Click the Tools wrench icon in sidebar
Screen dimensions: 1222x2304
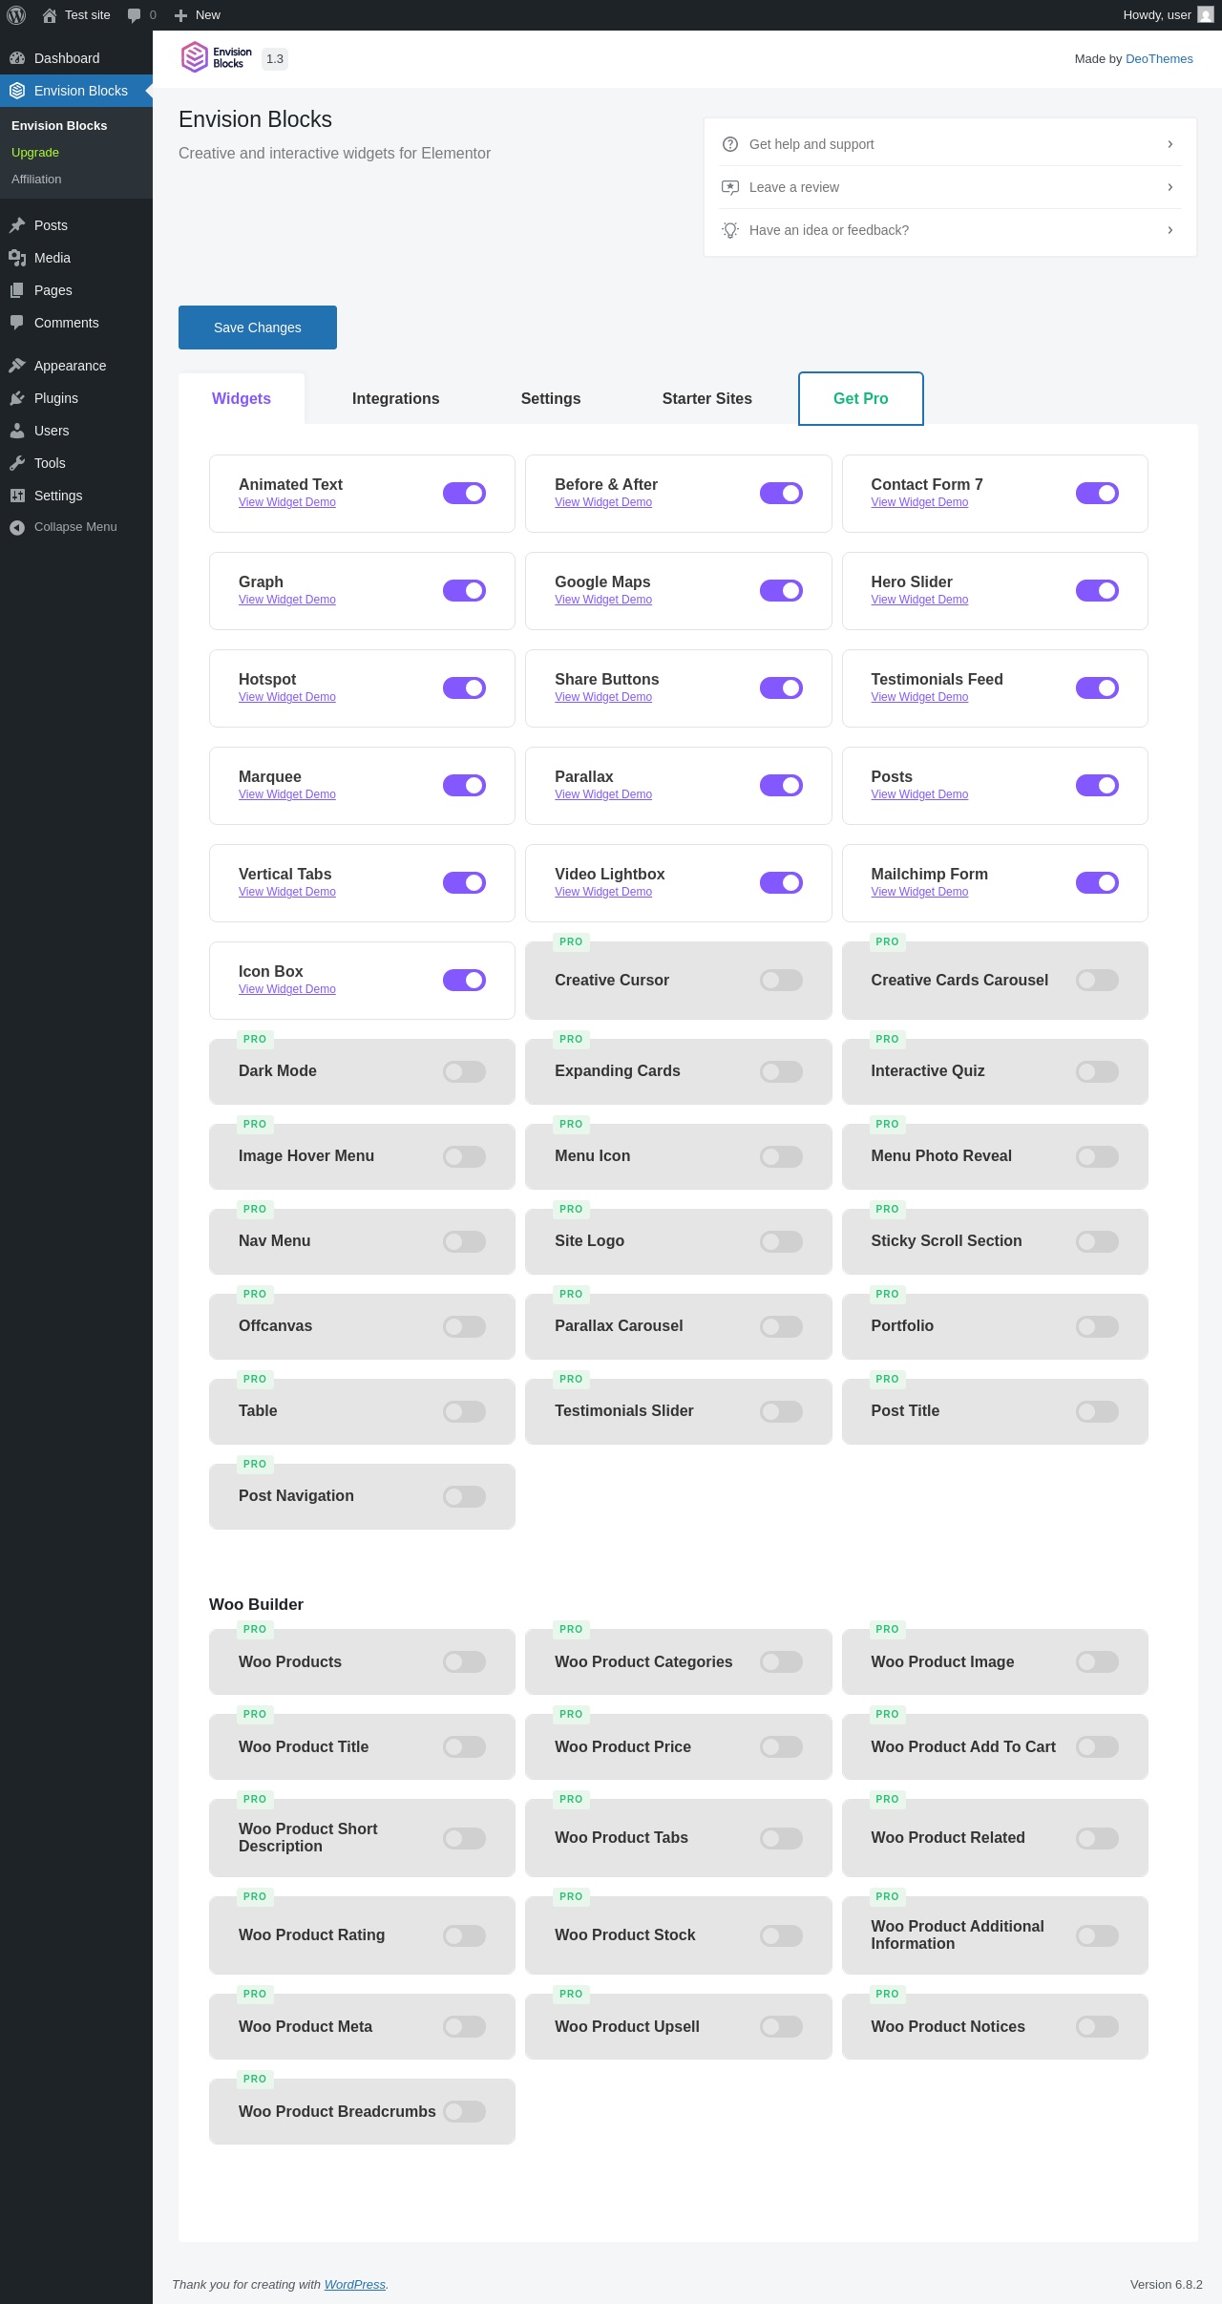pyautogui.click(x=17, y=463)
